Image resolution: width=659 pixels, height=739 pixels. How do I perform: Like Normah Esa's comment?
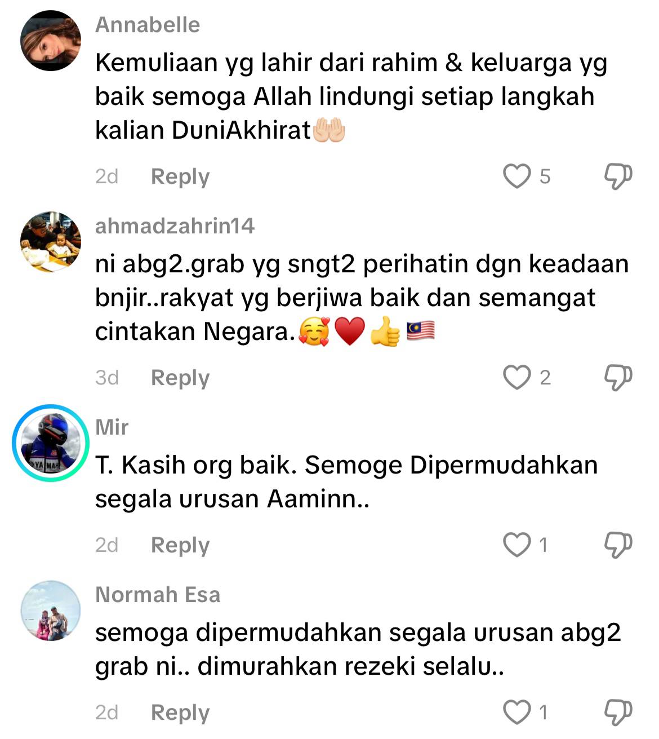[x=516, y=713]
